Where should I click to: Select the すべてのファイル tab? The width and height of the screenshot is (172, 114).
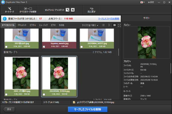click(x=8, y=25)
